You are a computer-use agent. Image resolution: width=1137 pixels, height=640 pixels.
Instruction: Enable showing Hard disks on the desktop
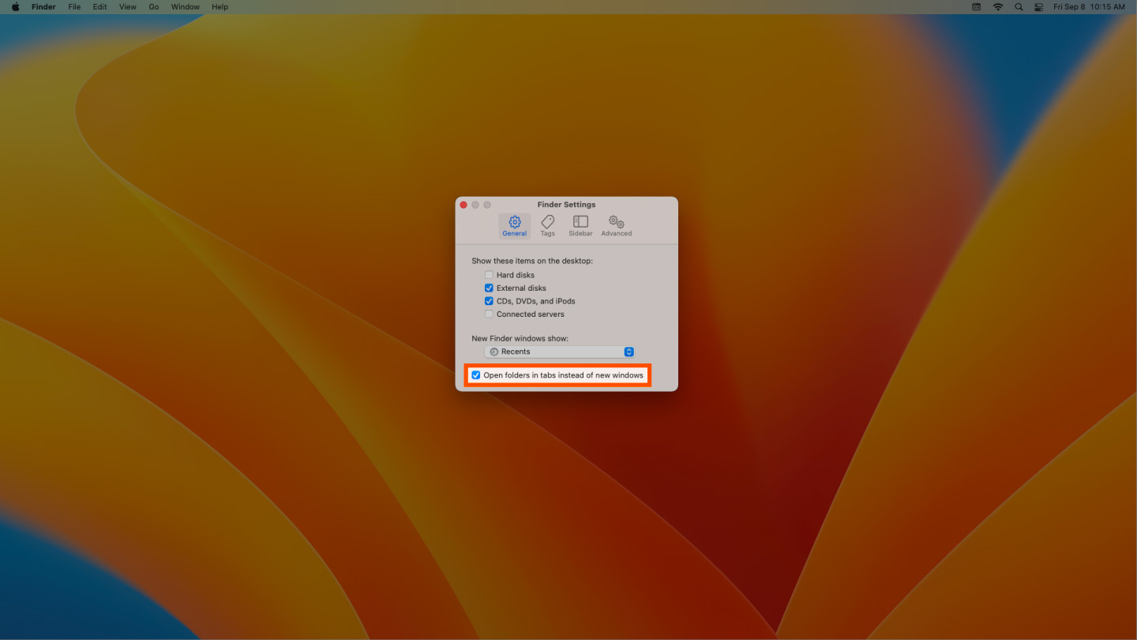(489, 274)
